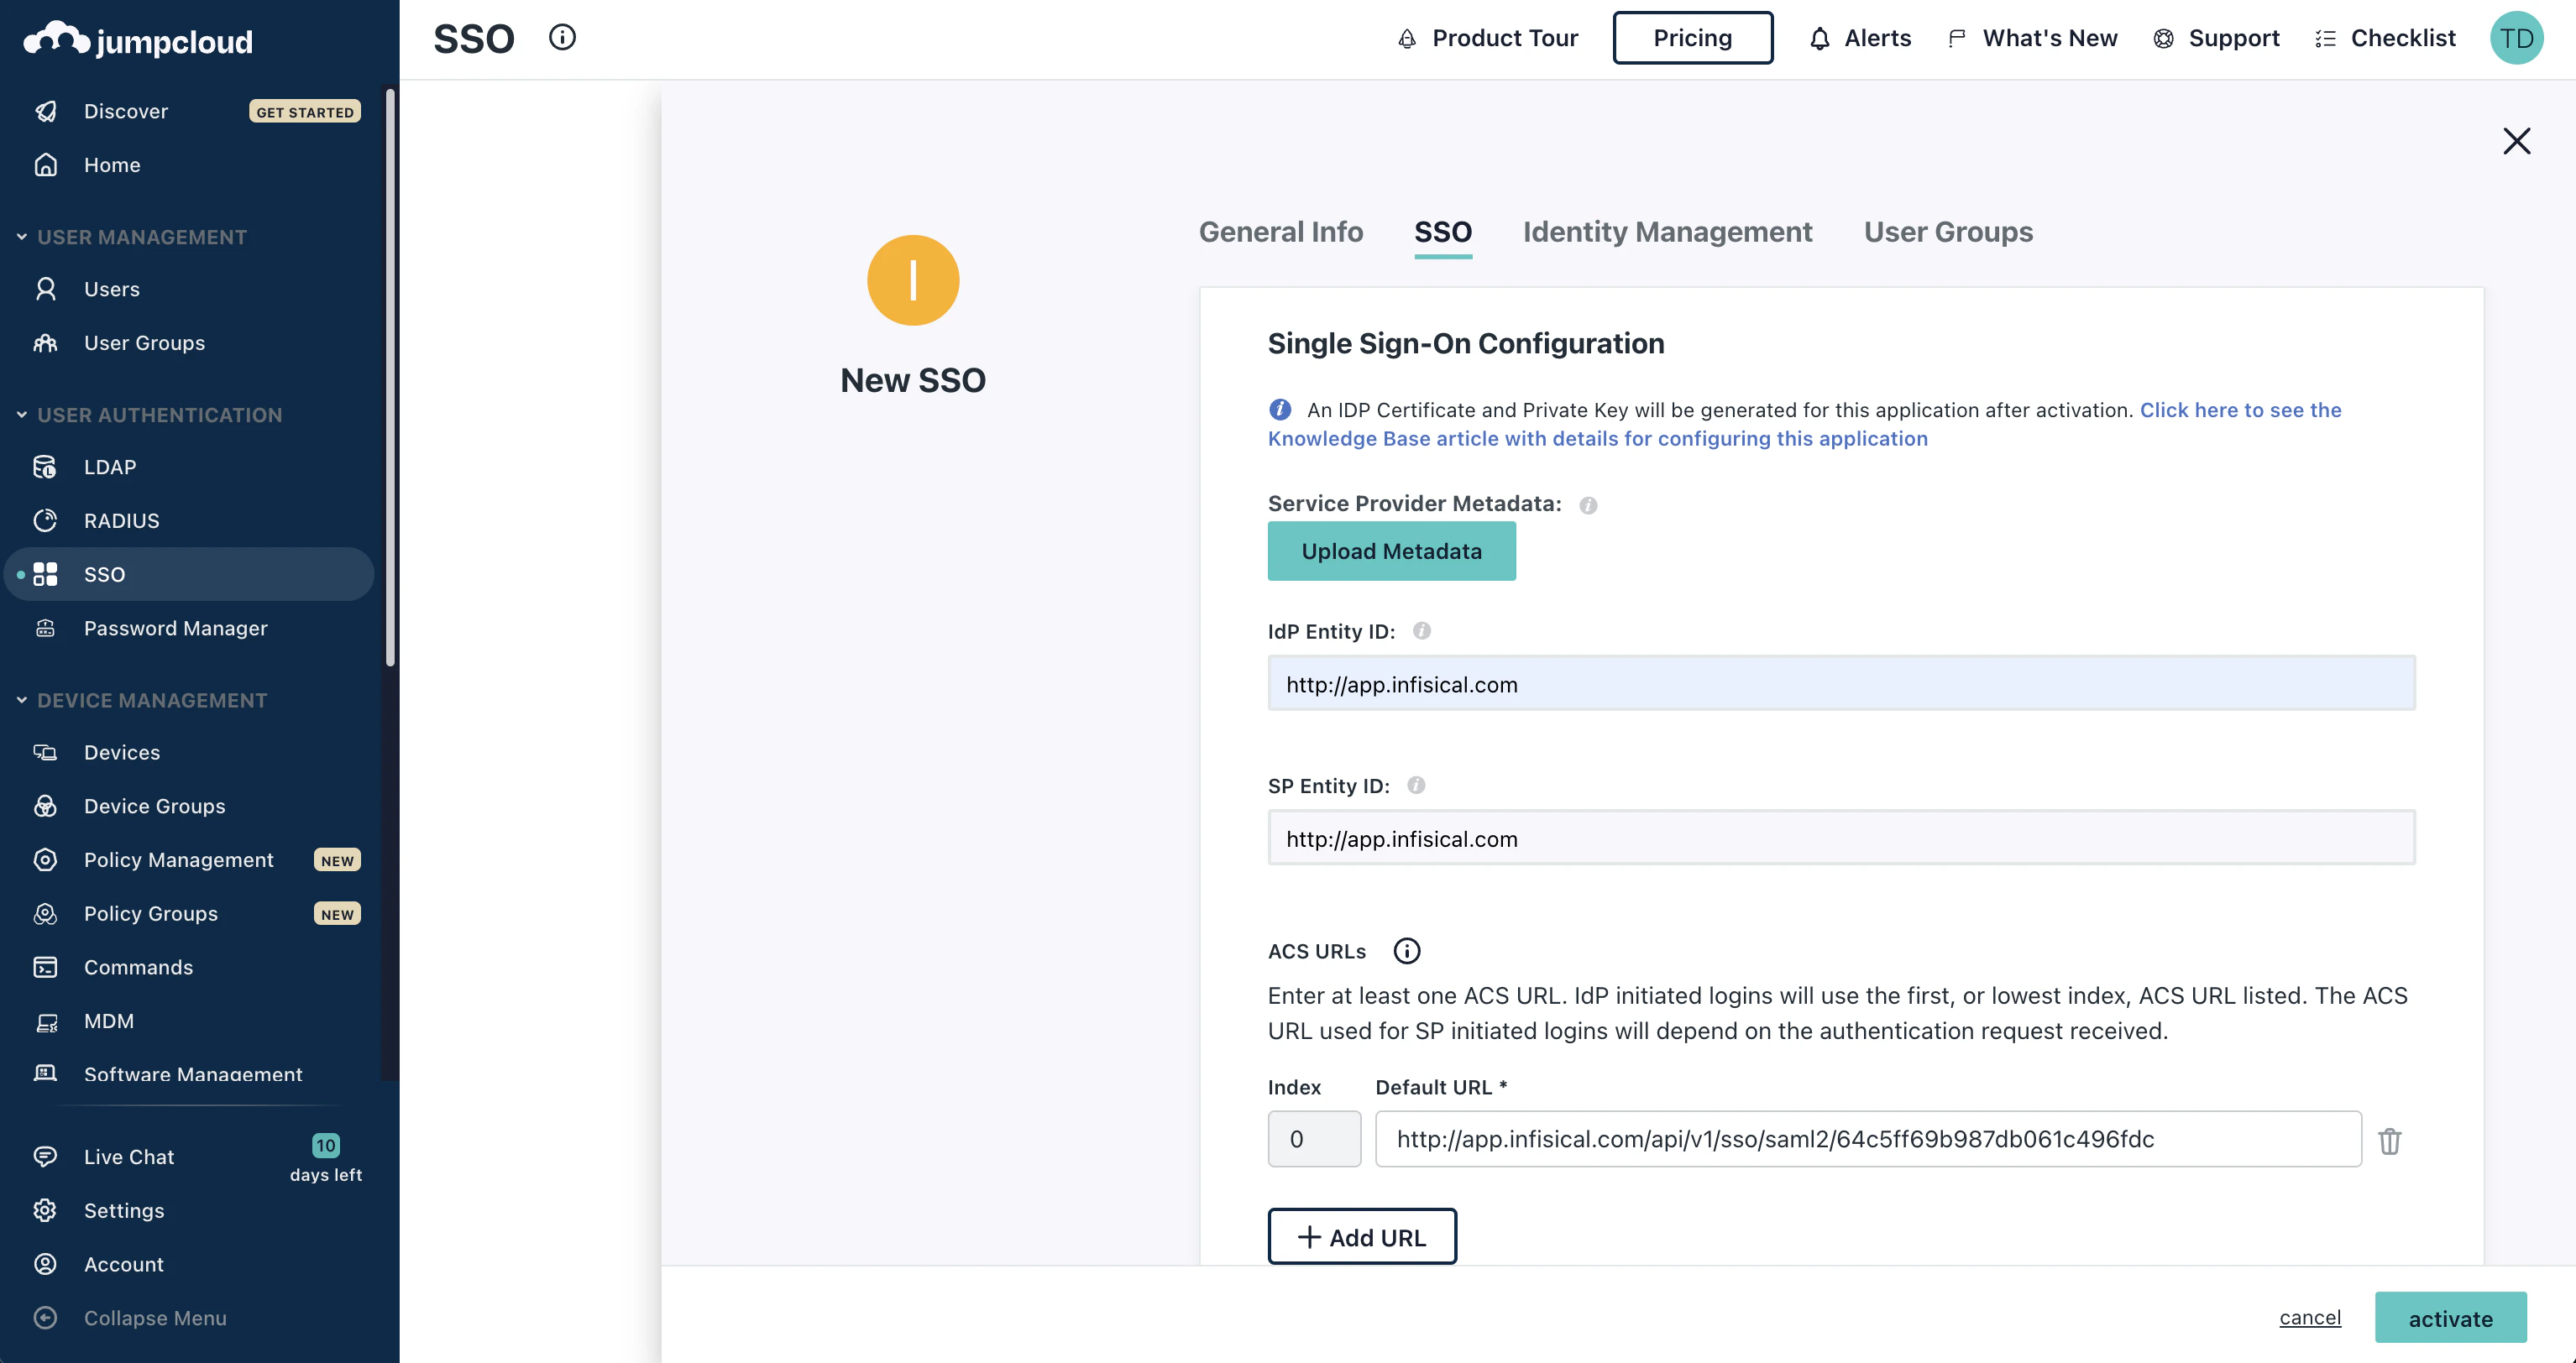Image resolution: width=2576 pixels, height=1363 pixels.
Task: Click the Settings gear icon
Action: click(x=46, y=1210)
